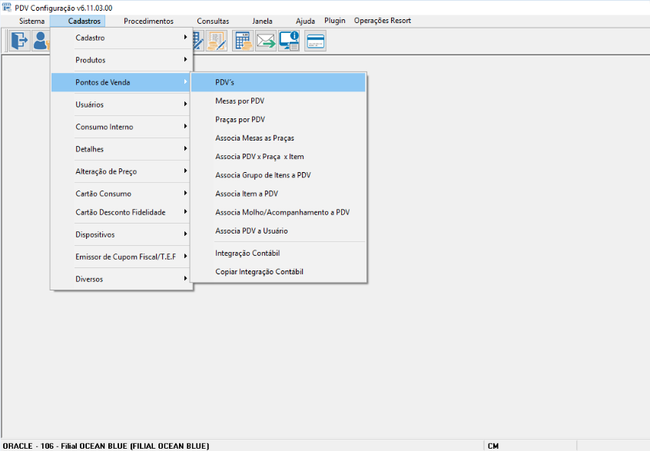Open the Sistema menu

32,22
